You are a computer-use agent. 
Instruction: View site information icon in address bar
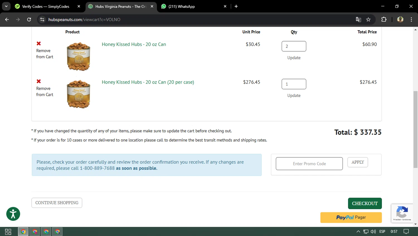tap(42, 20)
